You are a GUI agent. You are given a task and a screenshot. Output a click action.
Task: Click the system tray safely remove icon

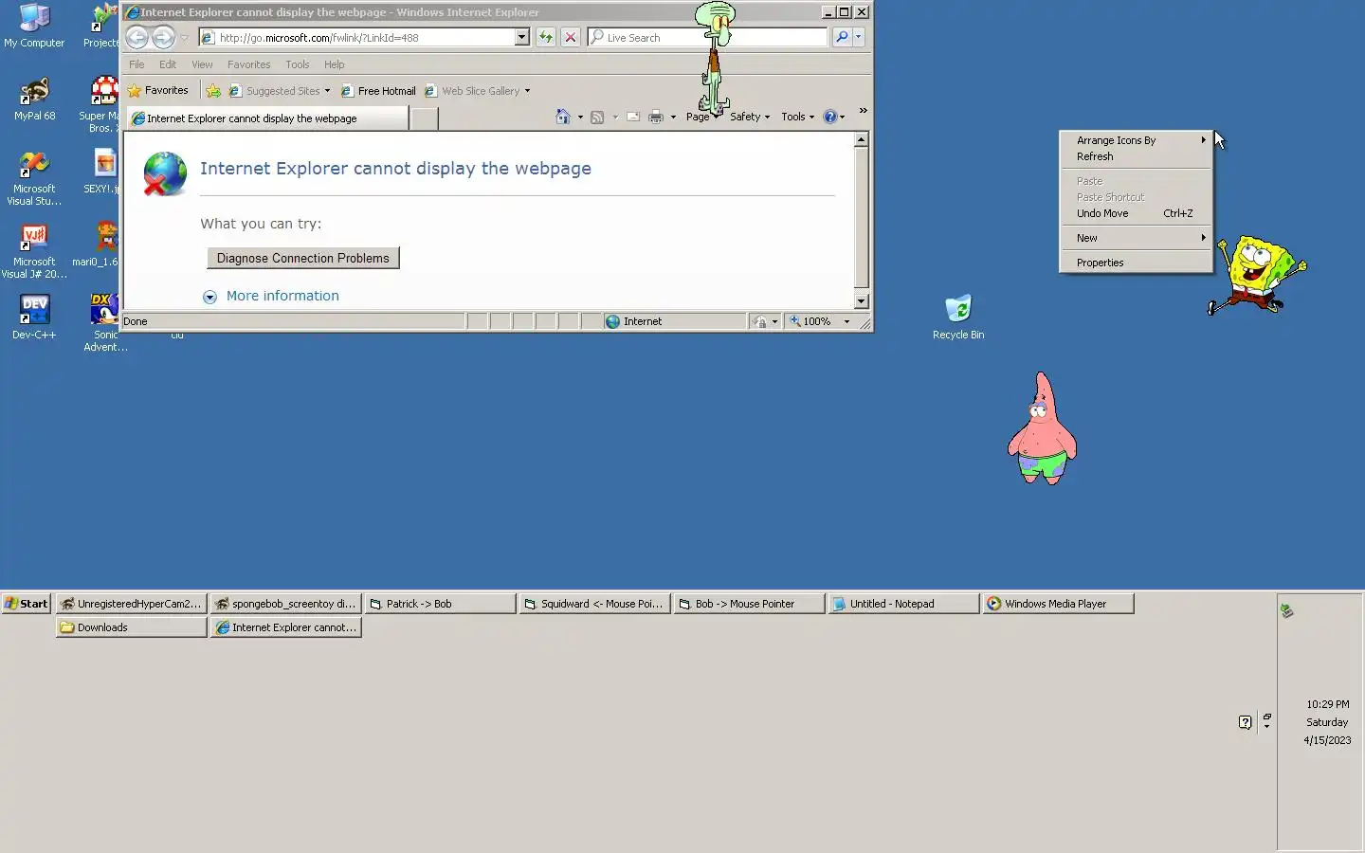[x=1286, y=611]
